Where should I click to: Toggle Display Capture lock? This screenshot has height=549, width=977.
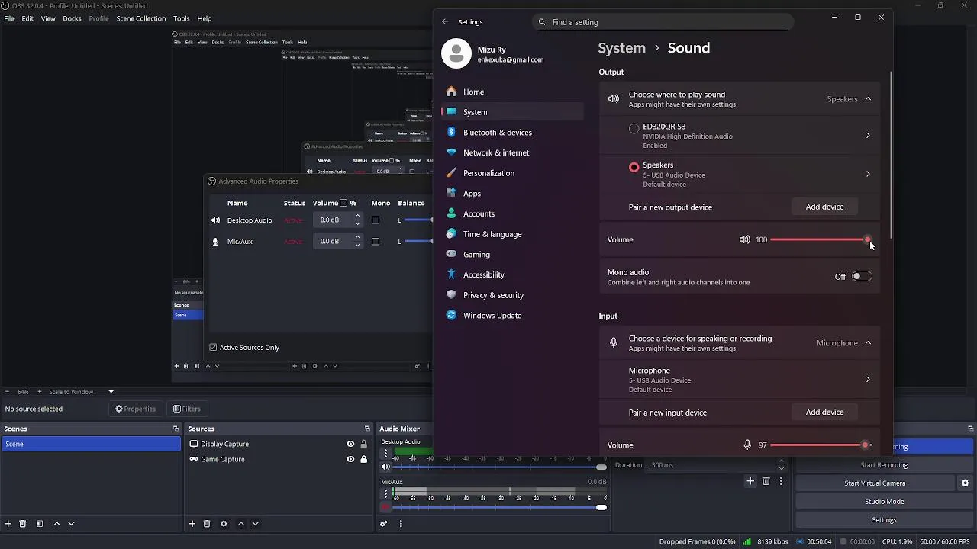[x=363, y=444]
